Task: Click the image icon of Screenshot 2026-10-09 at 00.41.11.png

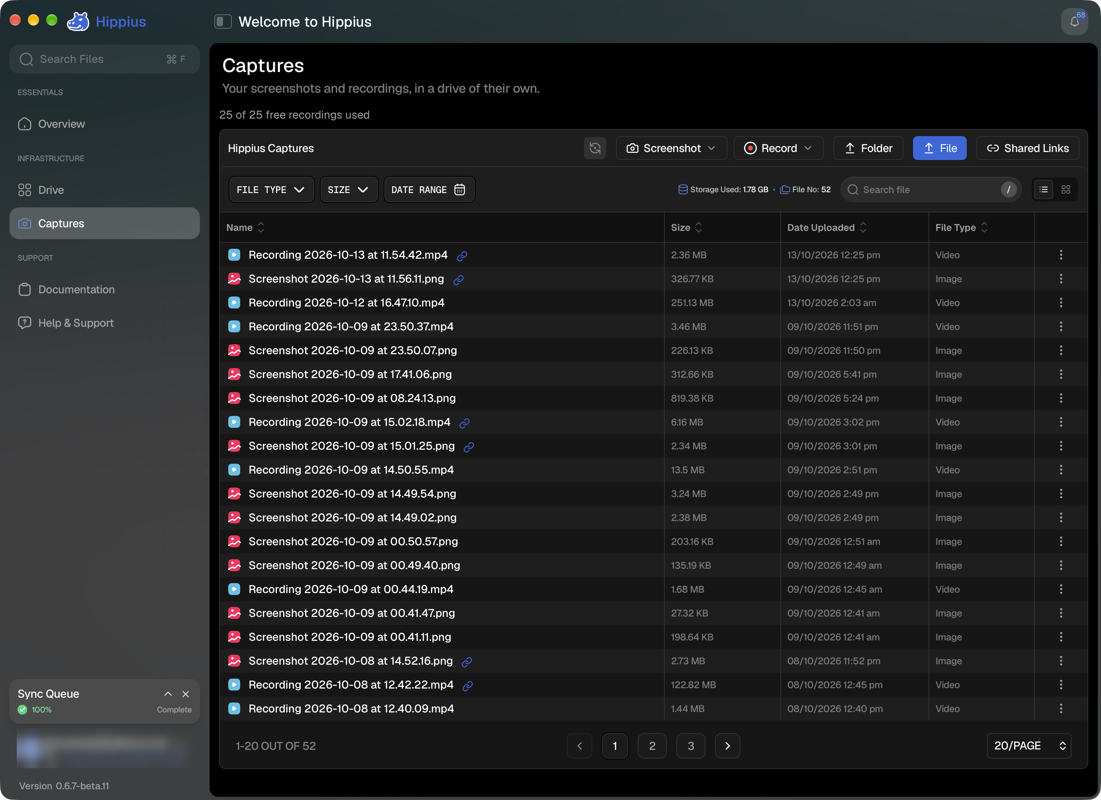Action: point(234,636)
